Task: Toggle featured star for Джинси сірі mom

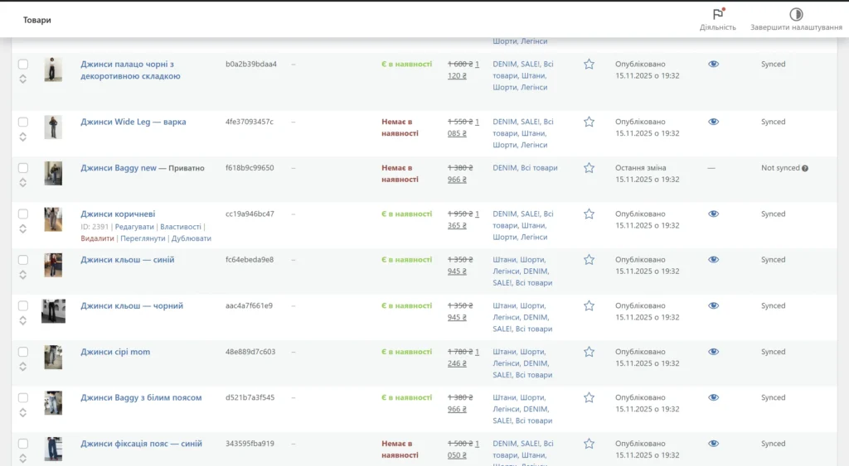Action: [589, 352]
